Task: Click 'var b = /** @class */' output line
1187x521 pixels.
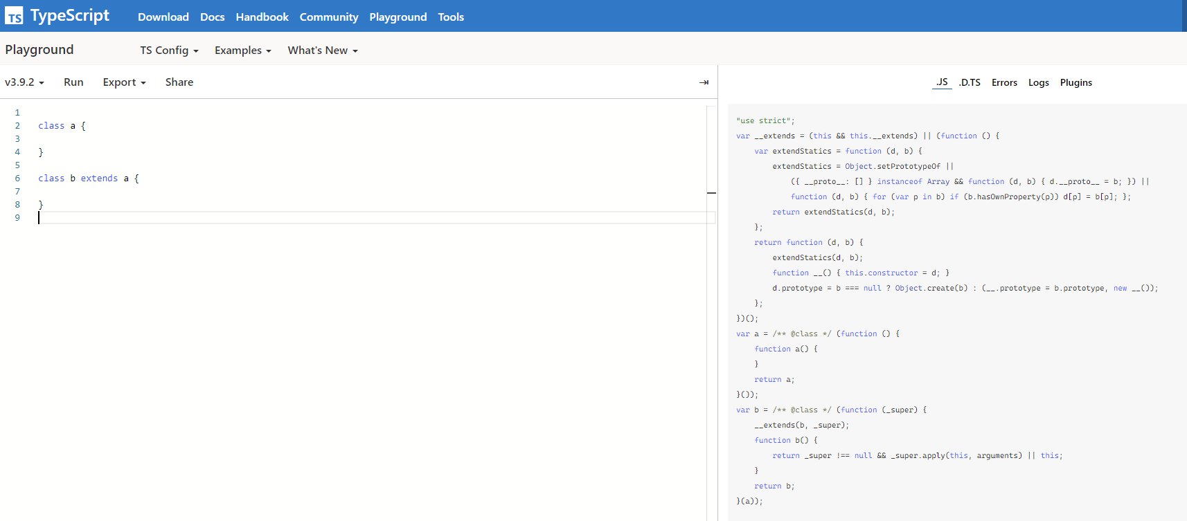Action: (831, 410)
